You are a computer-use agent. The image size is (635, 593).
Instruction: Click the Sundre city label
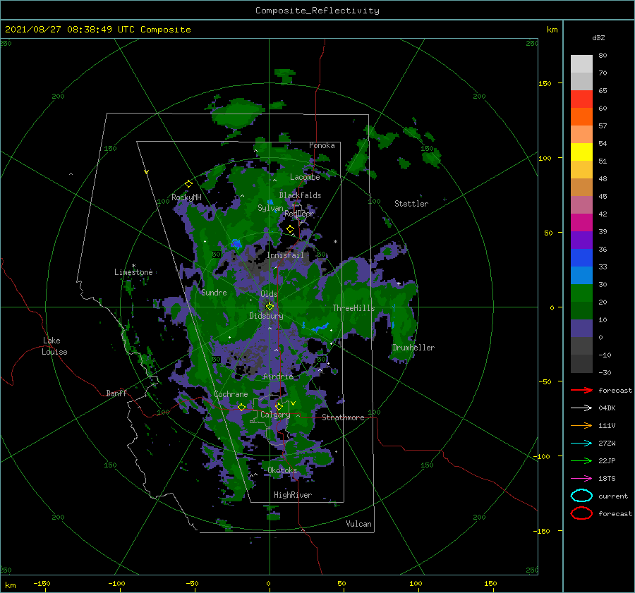[214, 292]
